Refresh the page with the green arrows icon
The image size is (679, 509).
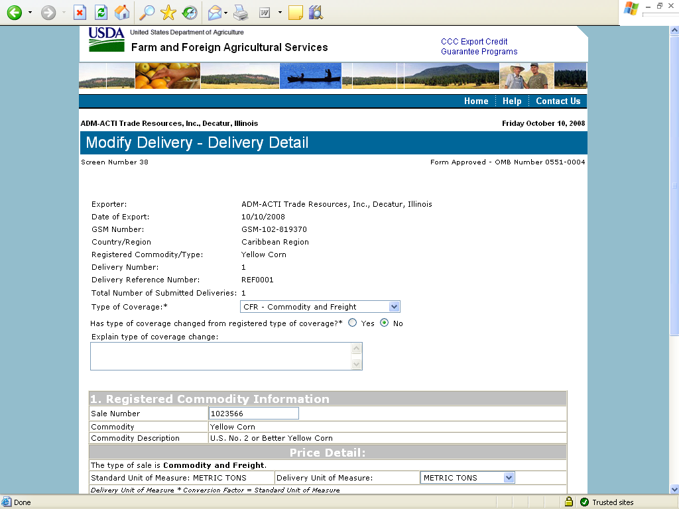point(101,13)
